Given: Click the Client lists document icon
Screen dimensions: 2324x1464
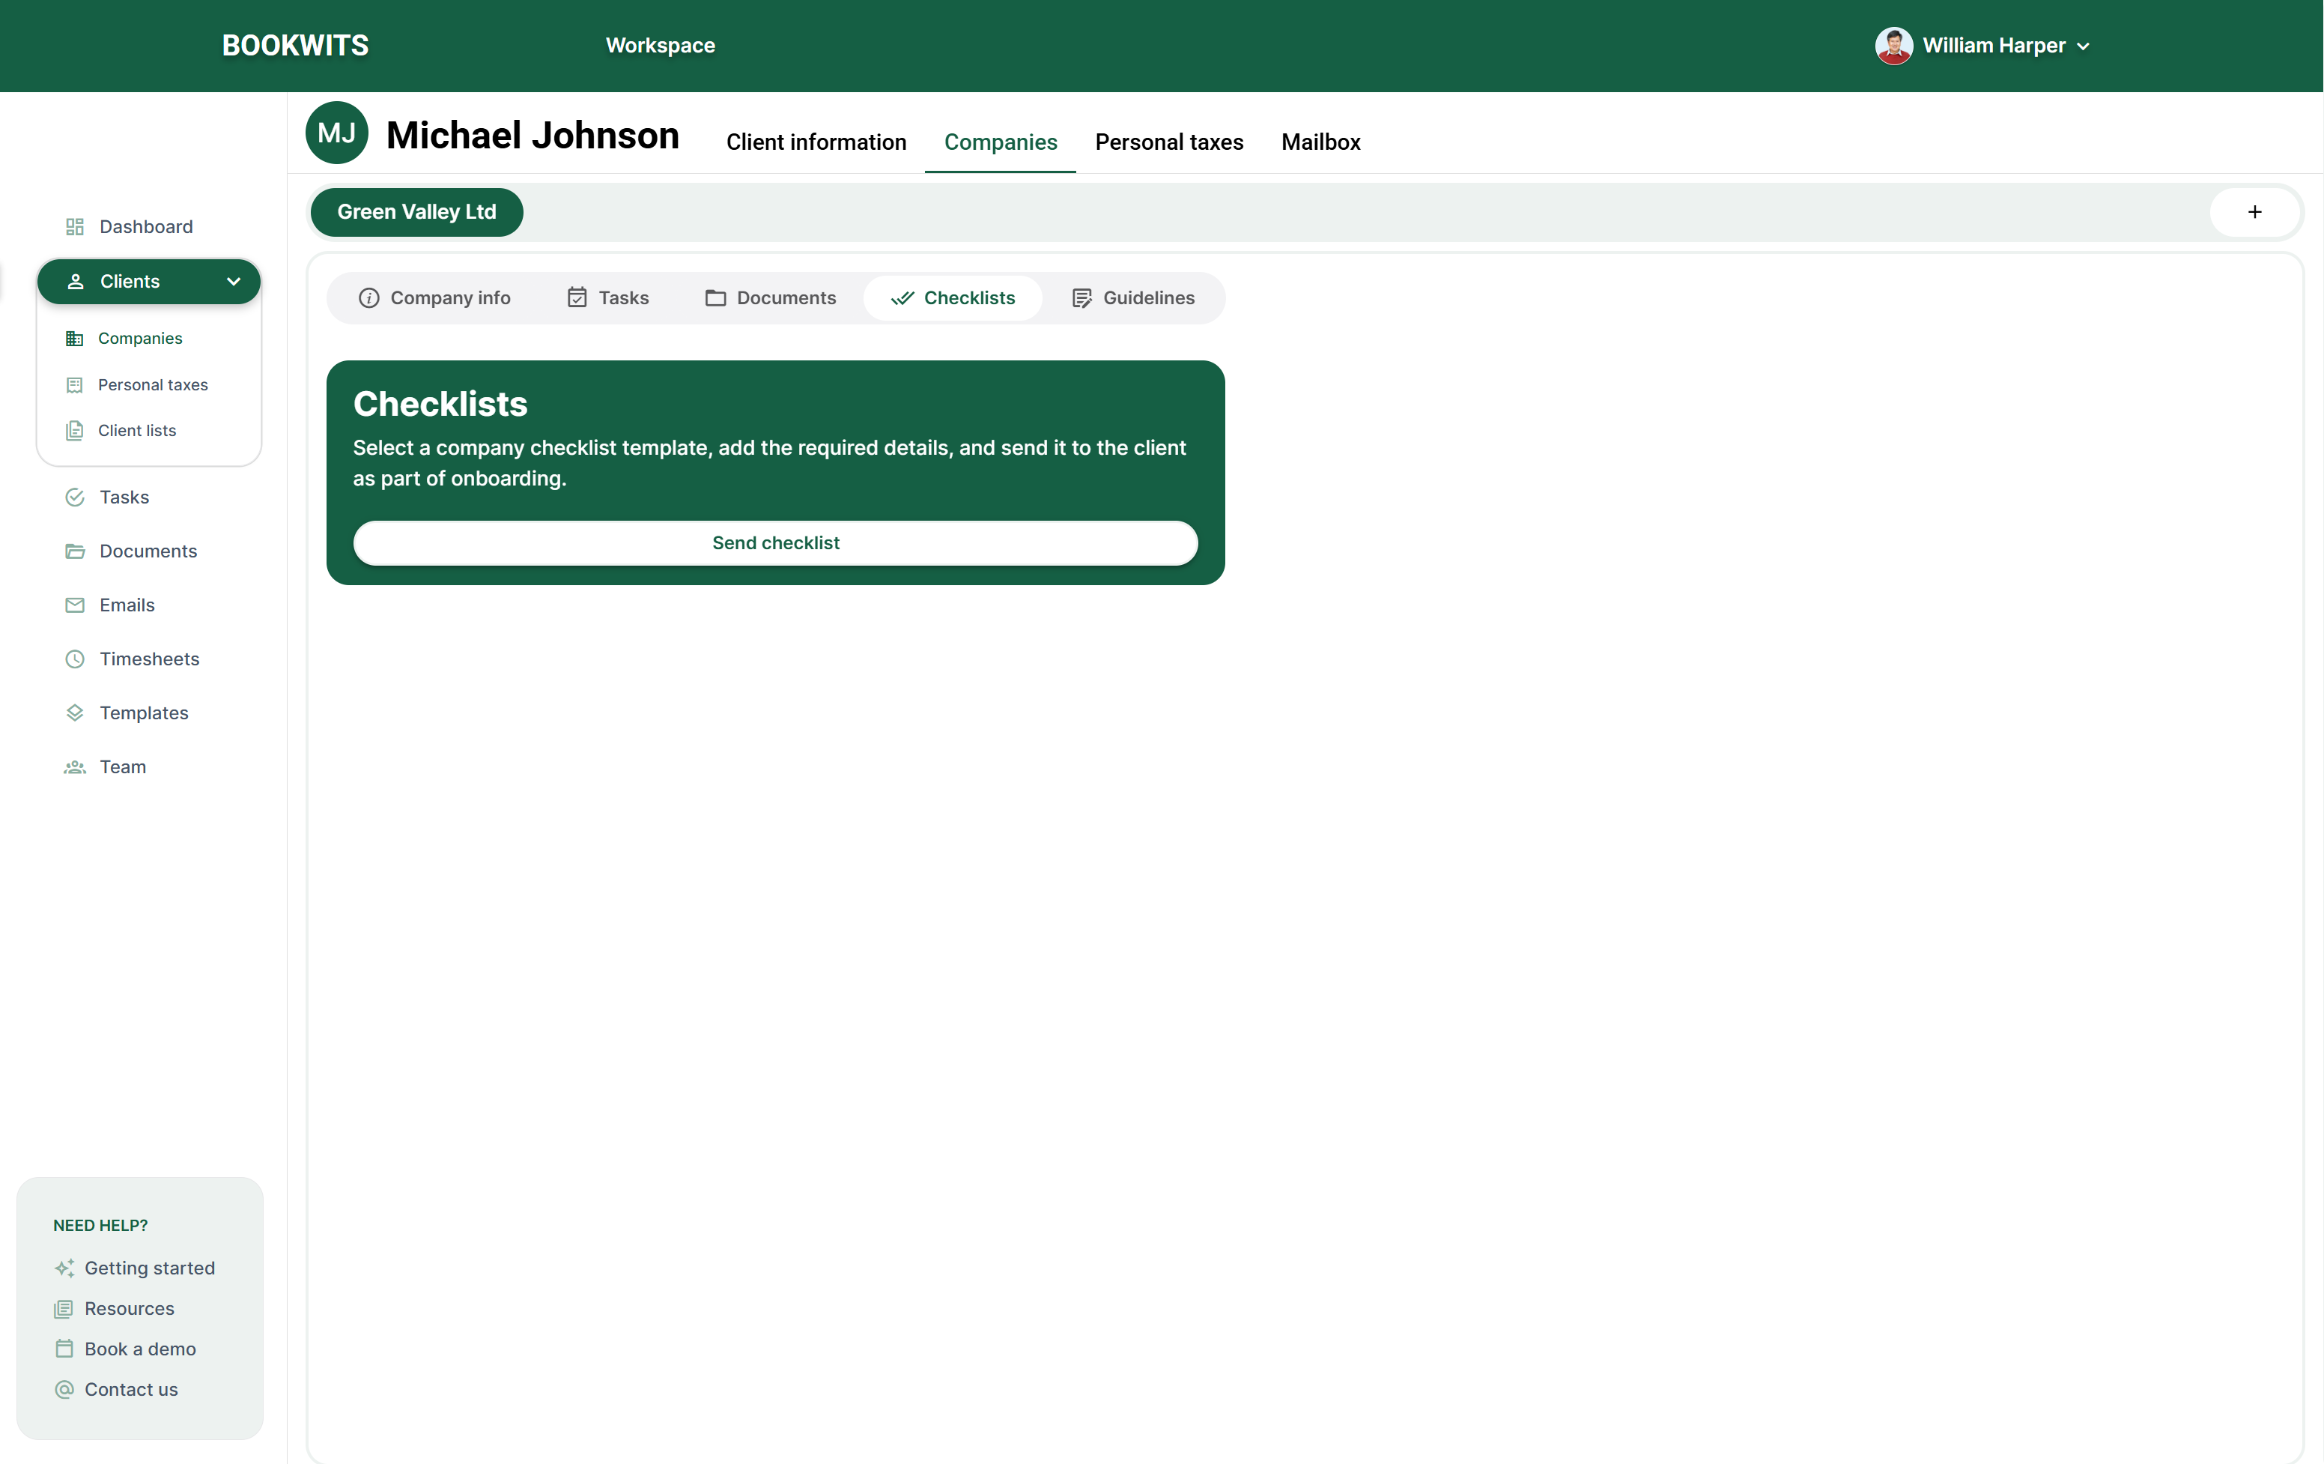Looking at the screenshot, I should coord(74,431).
